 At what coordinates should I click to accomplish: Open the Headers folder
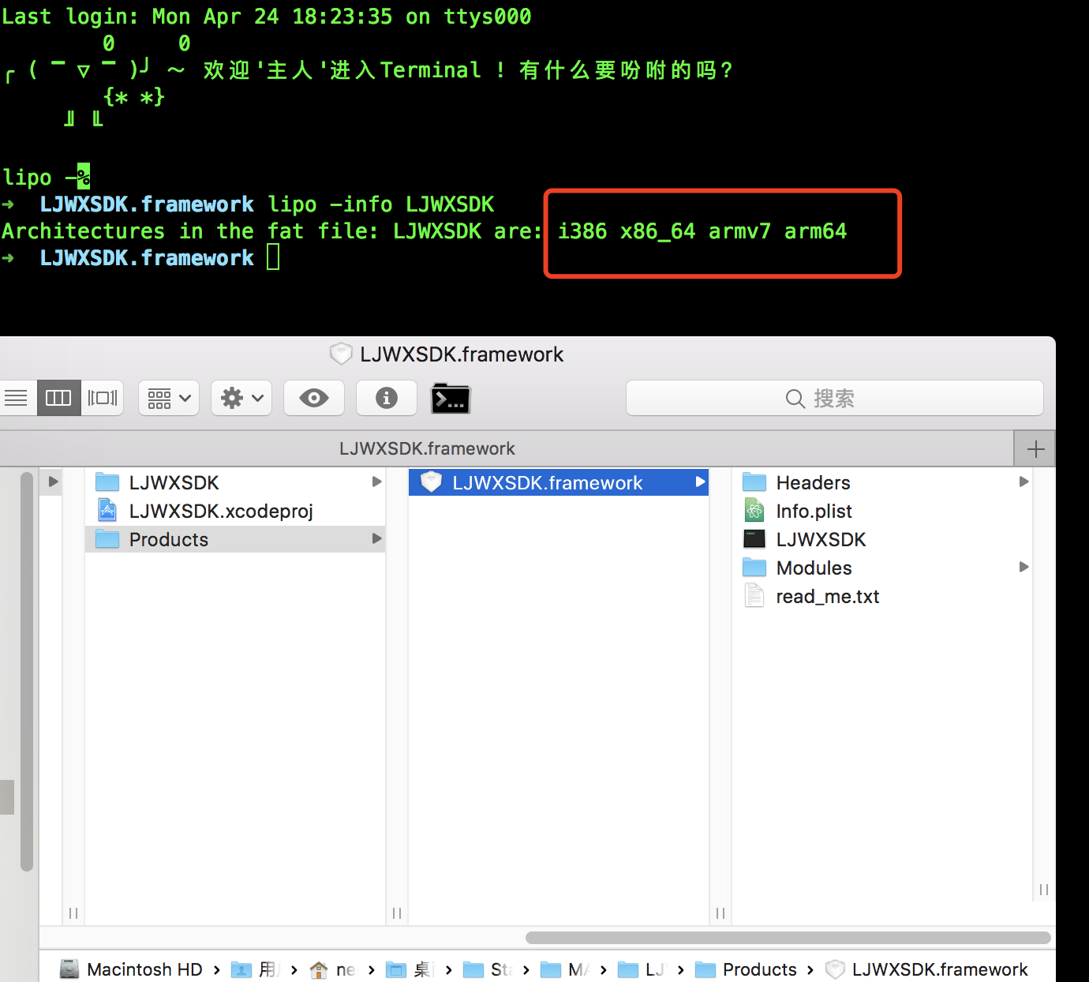pos(813,483)
